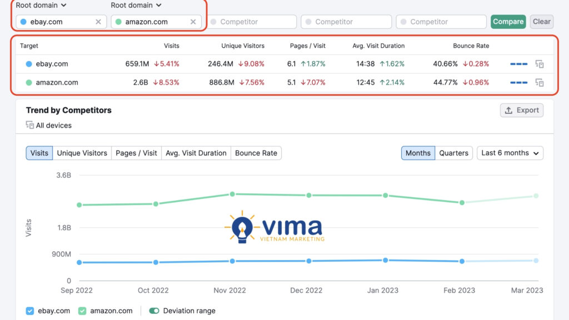Select the Quarters view
This screenshot has width=569, height=320.
pyautogui.click(x=453, y=153)
